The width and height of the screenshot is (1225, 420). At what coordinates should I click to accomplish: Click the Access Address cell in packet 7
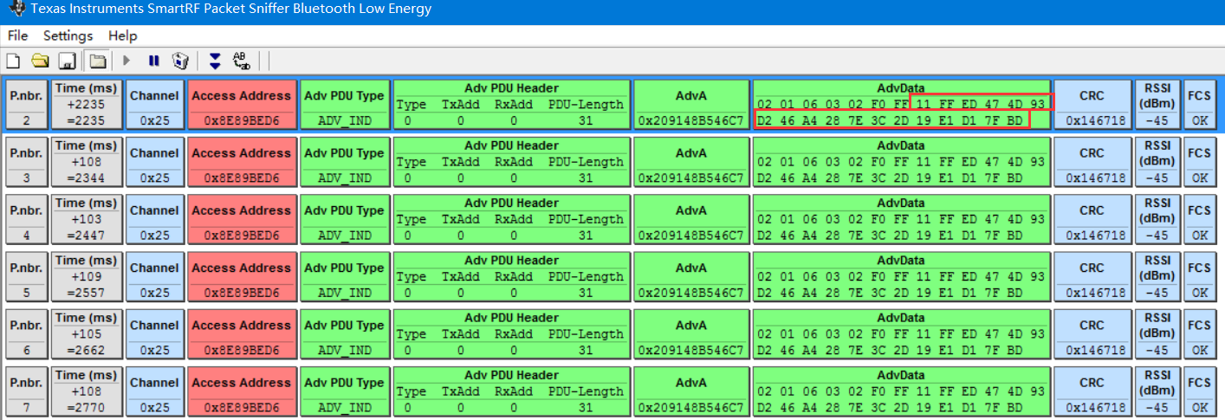point(242,391)
